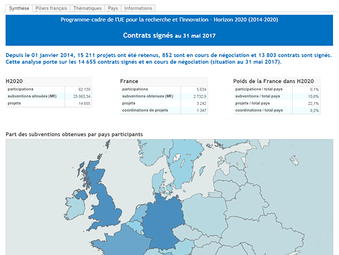Click the 'Cette analyse porte sur les 14 655' line
Viewport: 339px width, 255px height.
[x=143, y=62]
